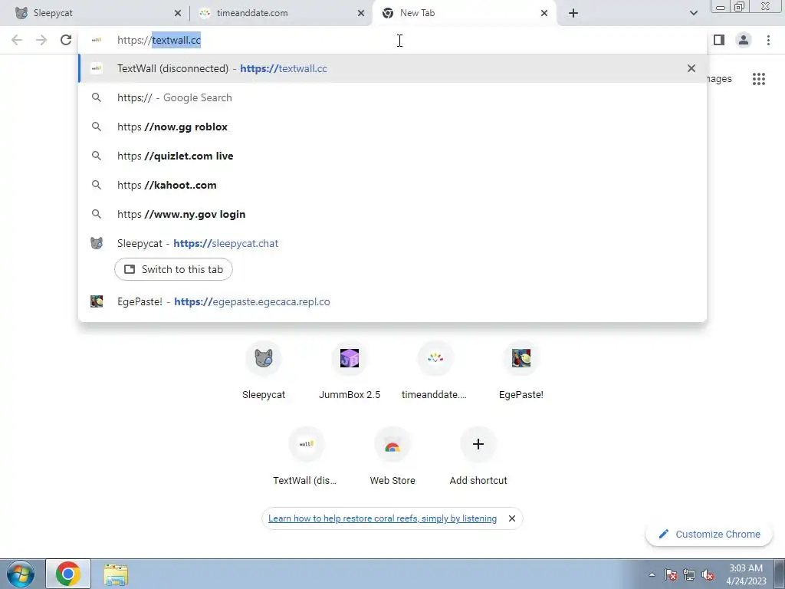Click the network tray icon
The width and height of the screenshot is (785, 589).
click(689, 574)
